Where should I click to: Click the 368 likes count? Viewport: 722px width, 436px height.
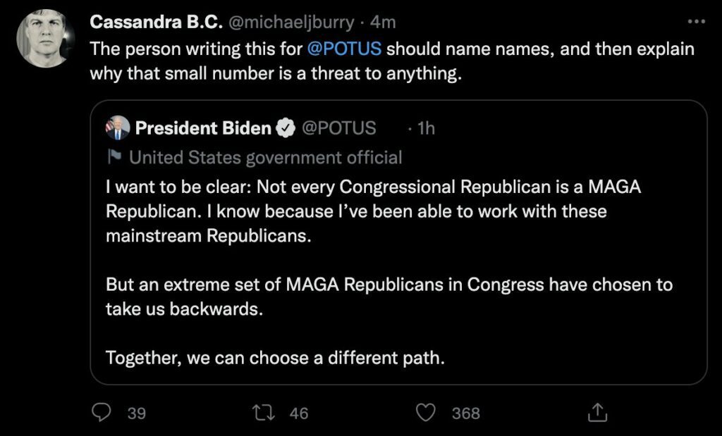[x=465, y=413]
